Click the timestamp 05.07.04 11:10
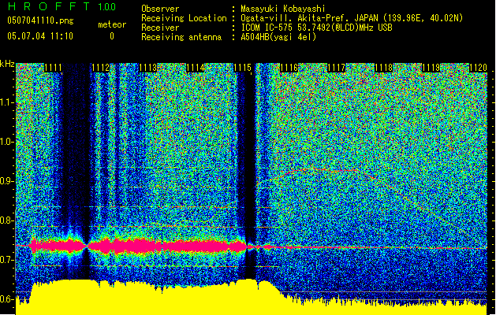The width and height of the screenshot is (496, 315). pos(40,36)
